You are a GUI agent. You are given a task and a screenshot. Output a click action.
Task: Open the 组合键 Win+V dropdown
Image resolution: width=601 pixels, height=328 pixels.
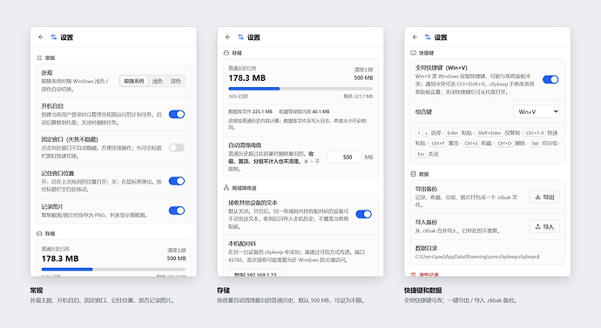pyautogui.click(x=537, y=111)
